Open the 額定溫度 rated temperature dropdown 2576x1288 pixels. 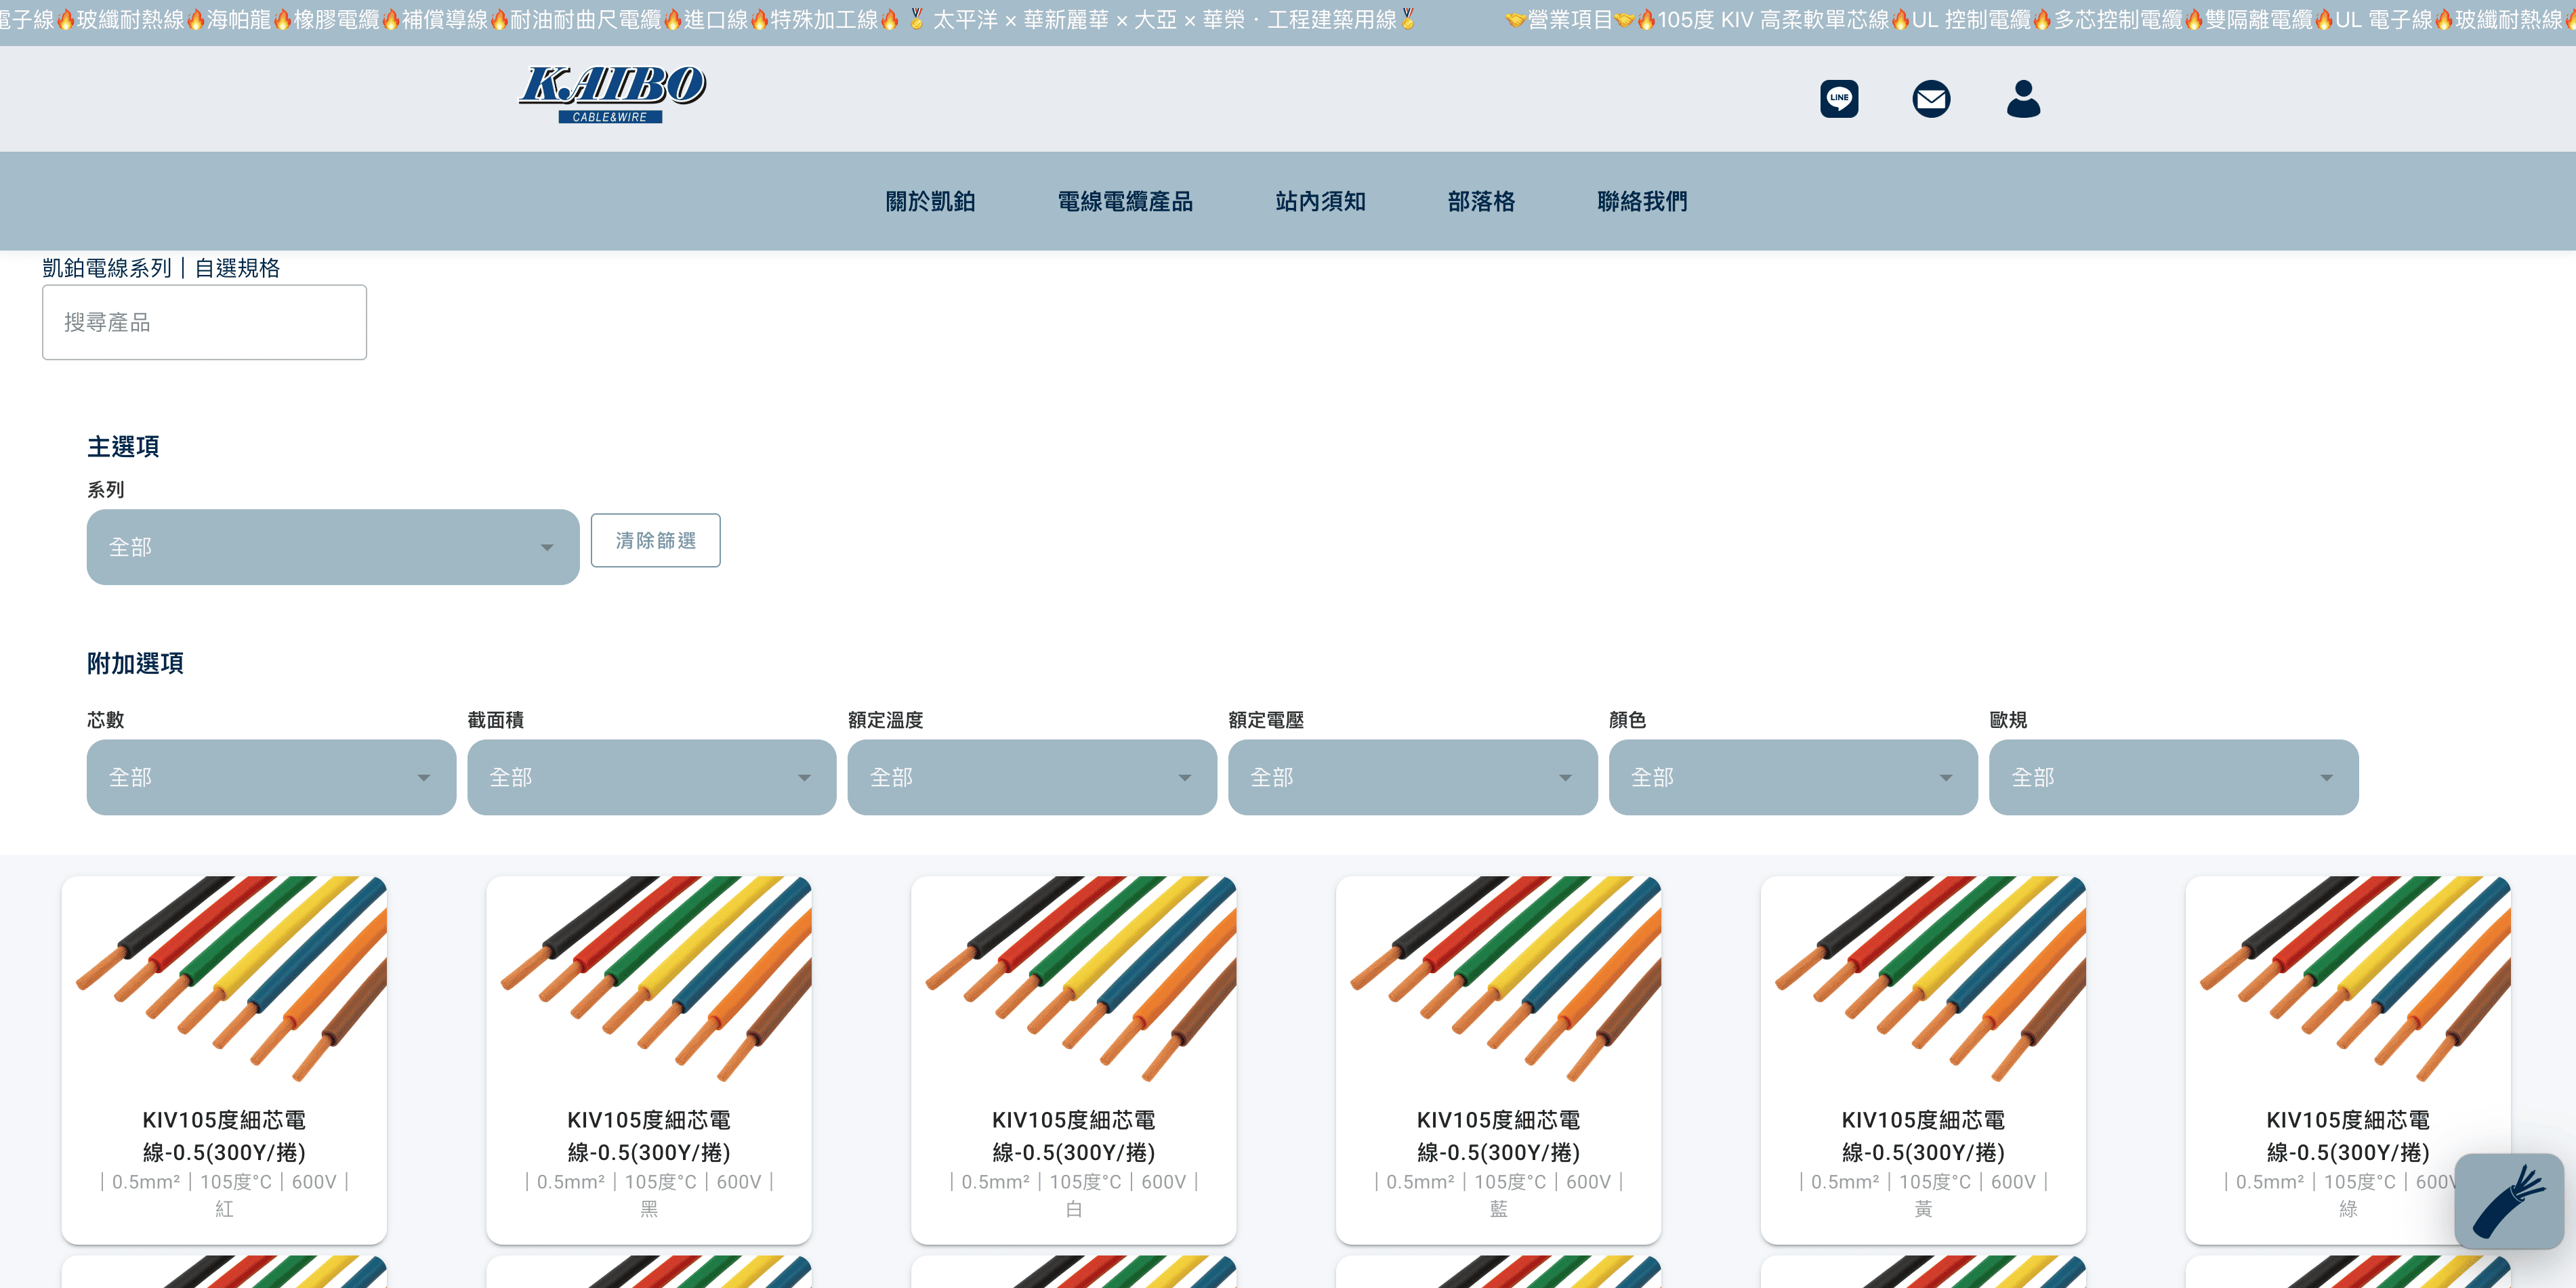pyautogui.click(x=1031, y=777)
